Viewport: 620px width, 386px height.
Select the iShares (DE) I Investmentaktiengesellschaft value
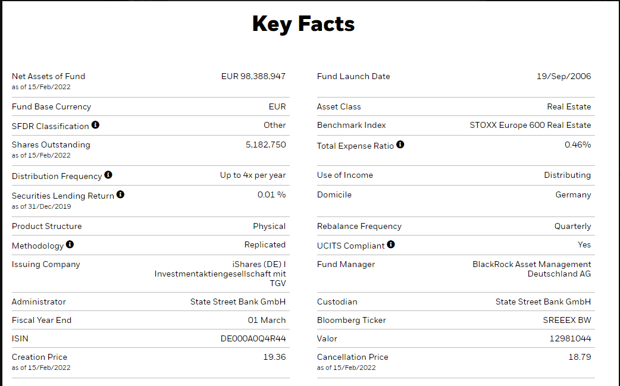[x=220, y=274]
